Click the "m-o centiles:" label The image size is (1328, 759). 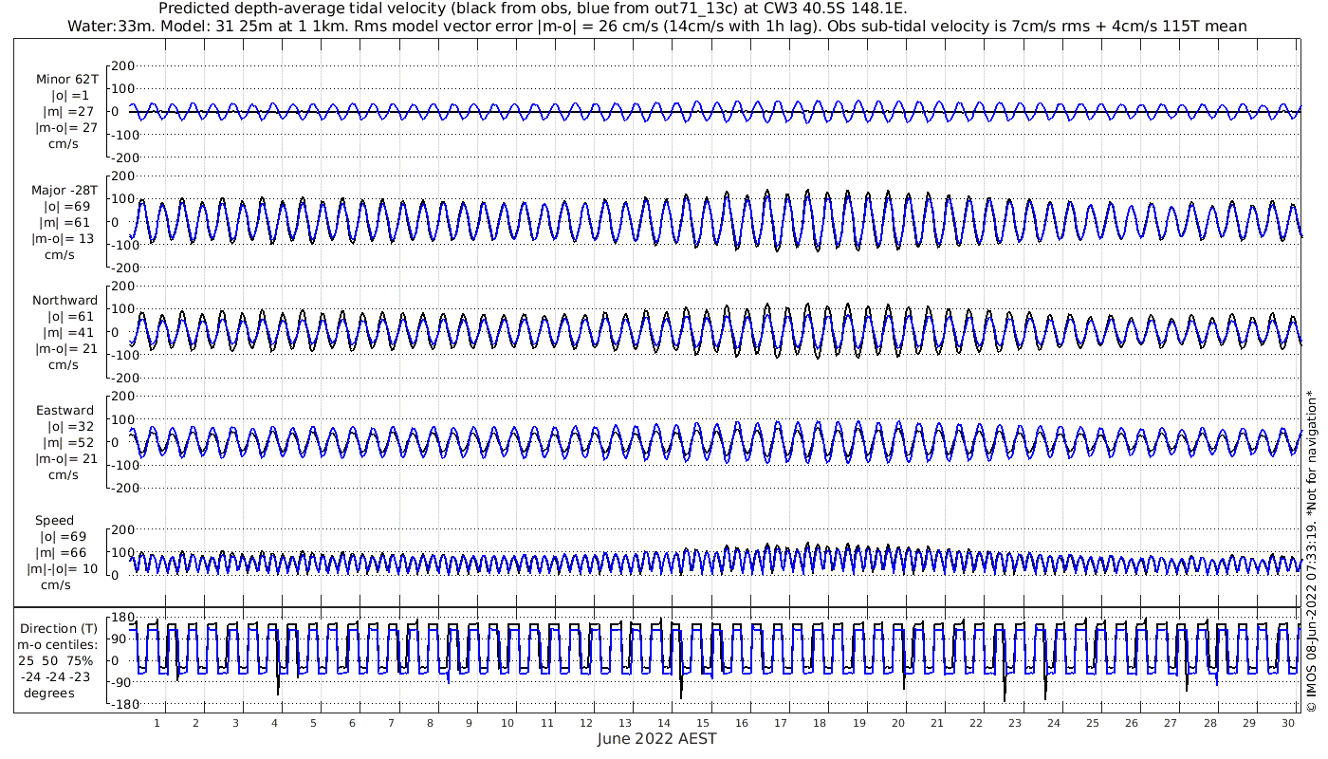[57, 645]
